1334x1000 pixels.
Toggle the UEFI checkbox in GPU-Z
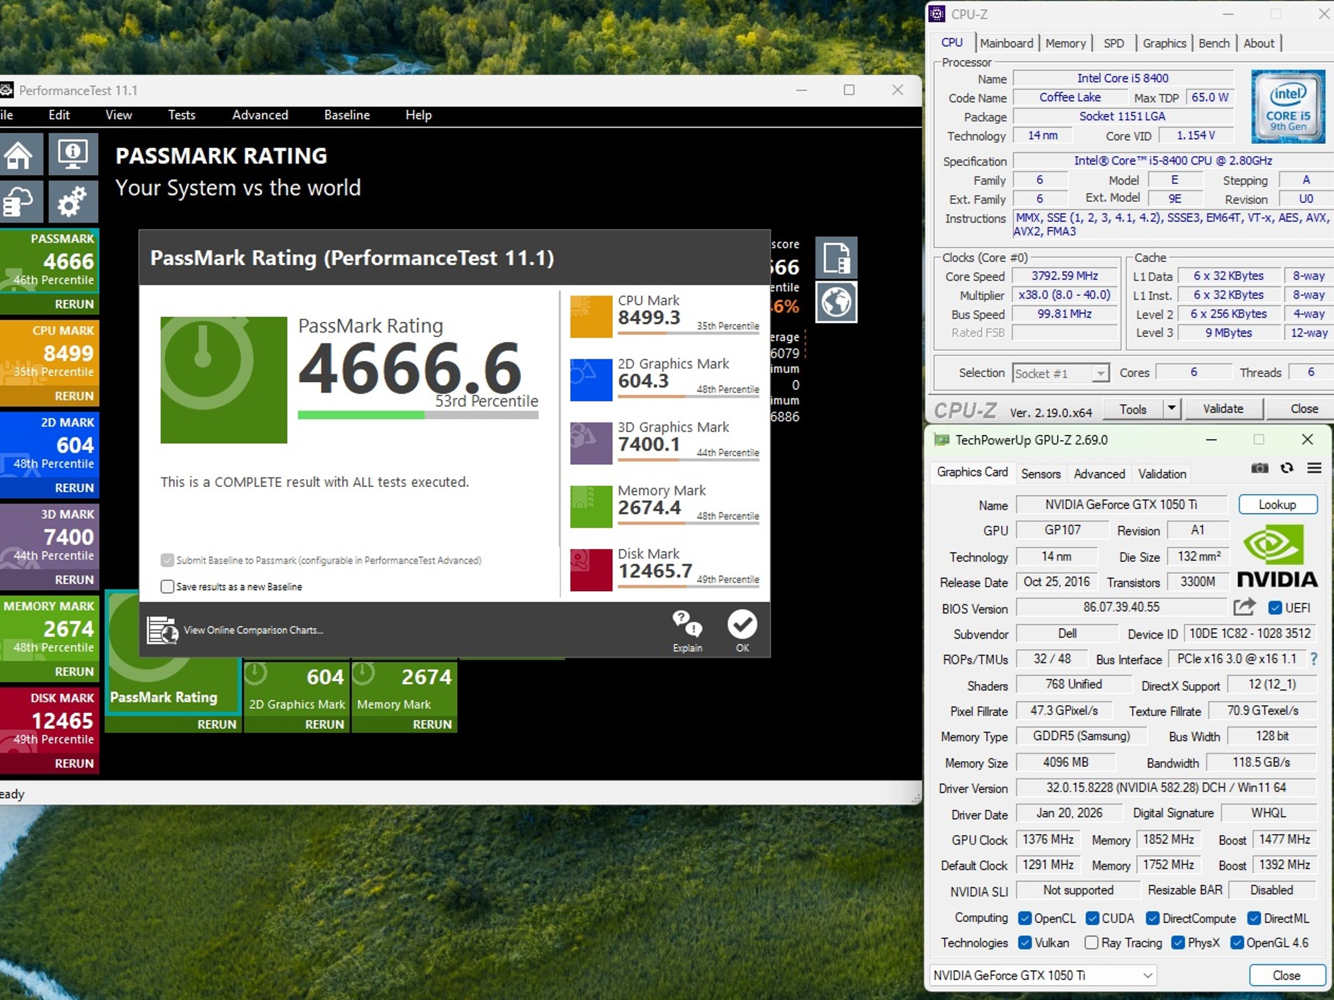(1275, 607)
